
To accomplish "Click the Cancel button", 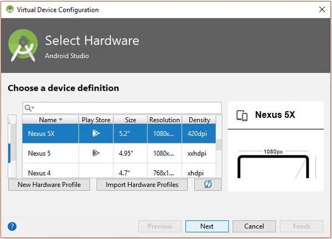I will (x=254, y=226).
